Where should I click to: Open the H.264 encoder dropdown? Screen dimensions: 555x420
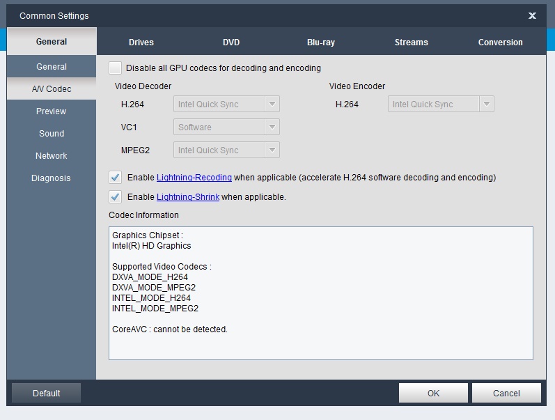[x=441, y=104]
